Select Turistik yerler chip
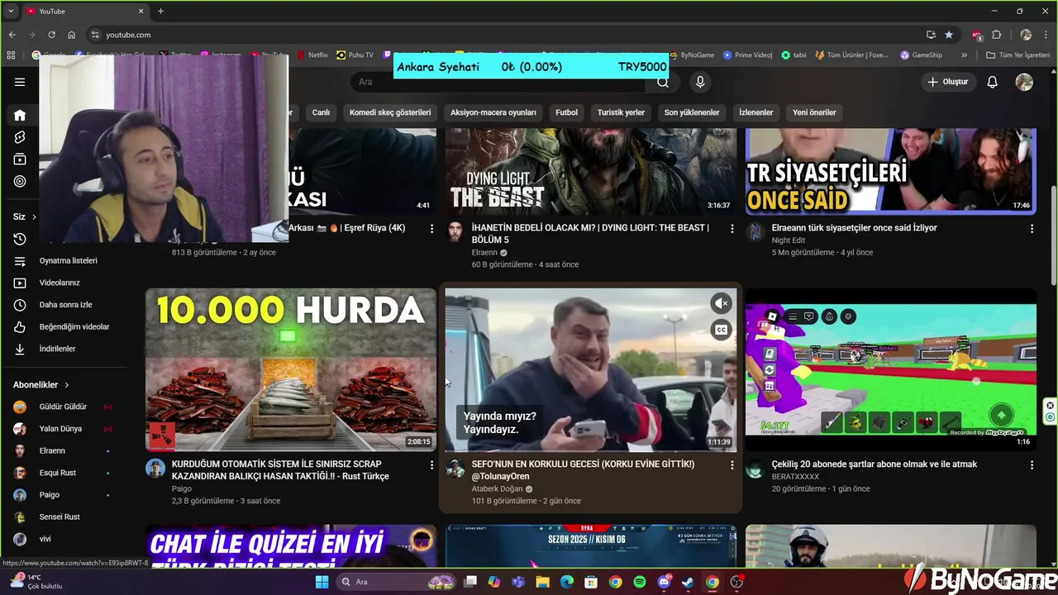Image resolution: width=1058 pixels, height=595 pixels. tap(621, 112)
